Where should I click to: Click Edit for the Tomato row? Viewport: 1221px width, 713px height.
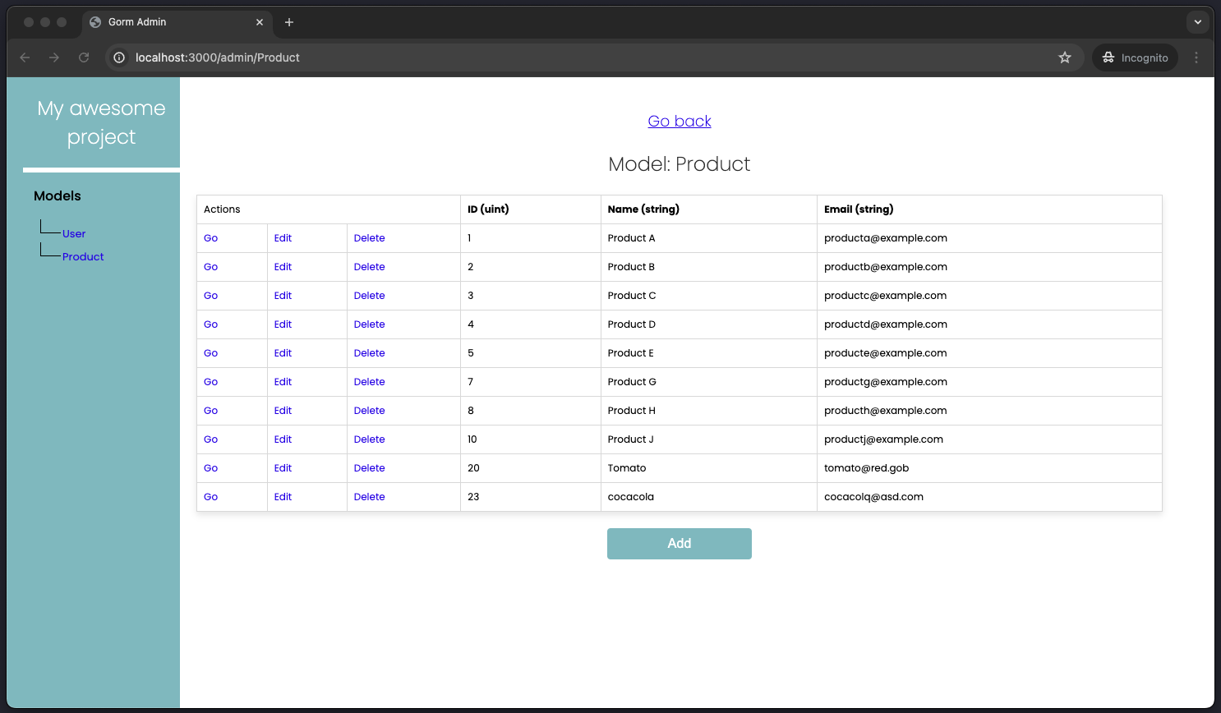(x=283, y=468)
